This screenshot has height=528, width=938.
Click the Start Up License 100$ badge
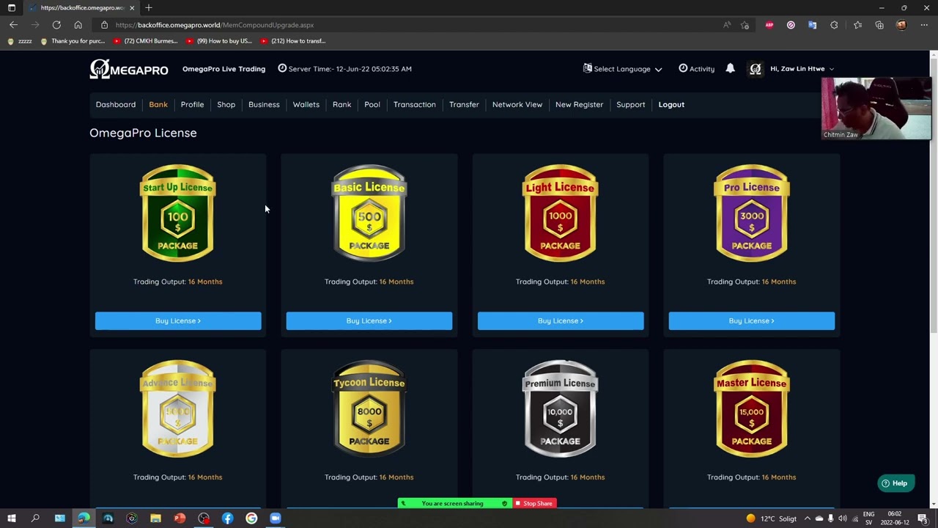(x=178, y=213)
